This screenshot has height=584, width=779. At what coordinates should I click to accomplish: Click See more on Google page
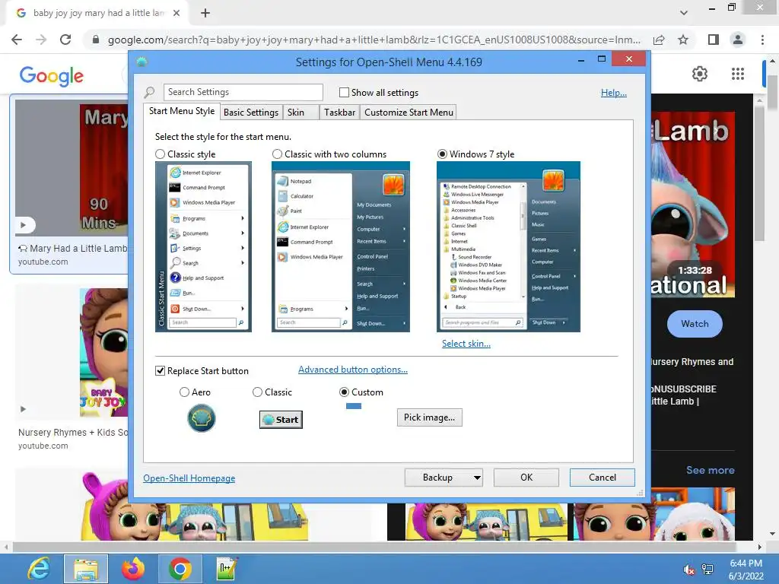(x=710, y=470)
